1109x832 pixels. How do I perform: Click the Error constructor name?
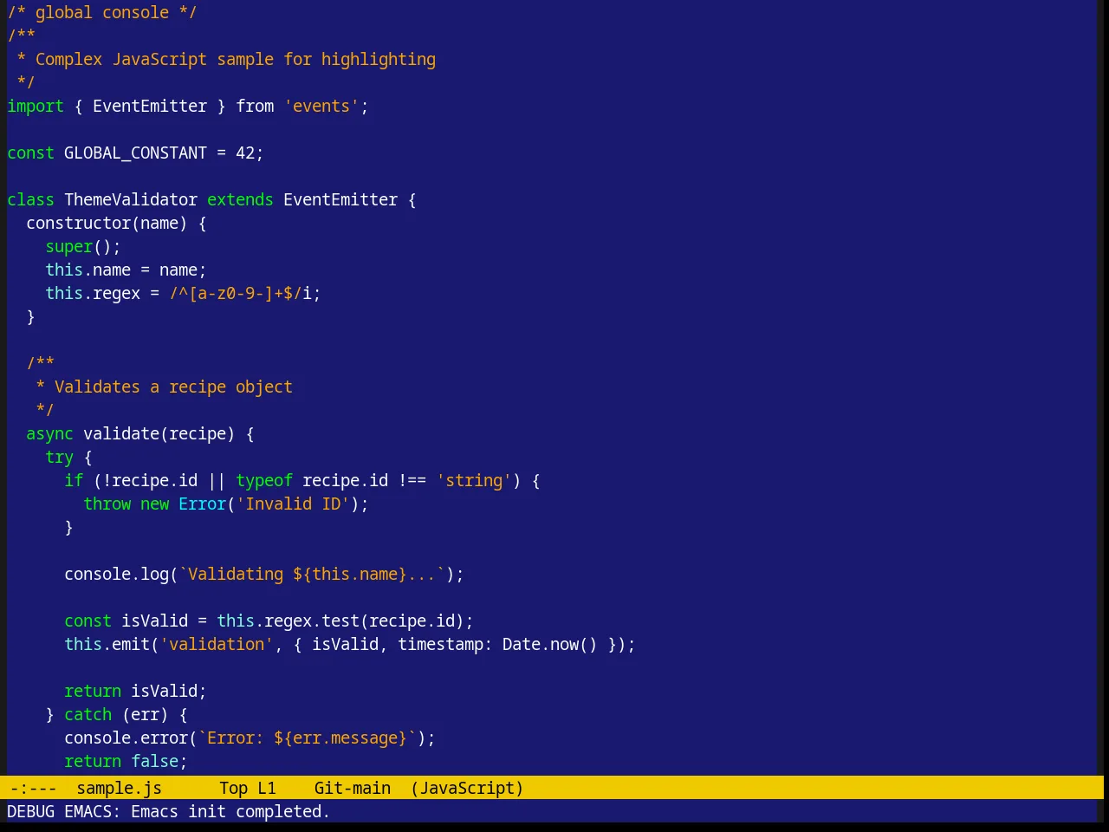[202, 504]
